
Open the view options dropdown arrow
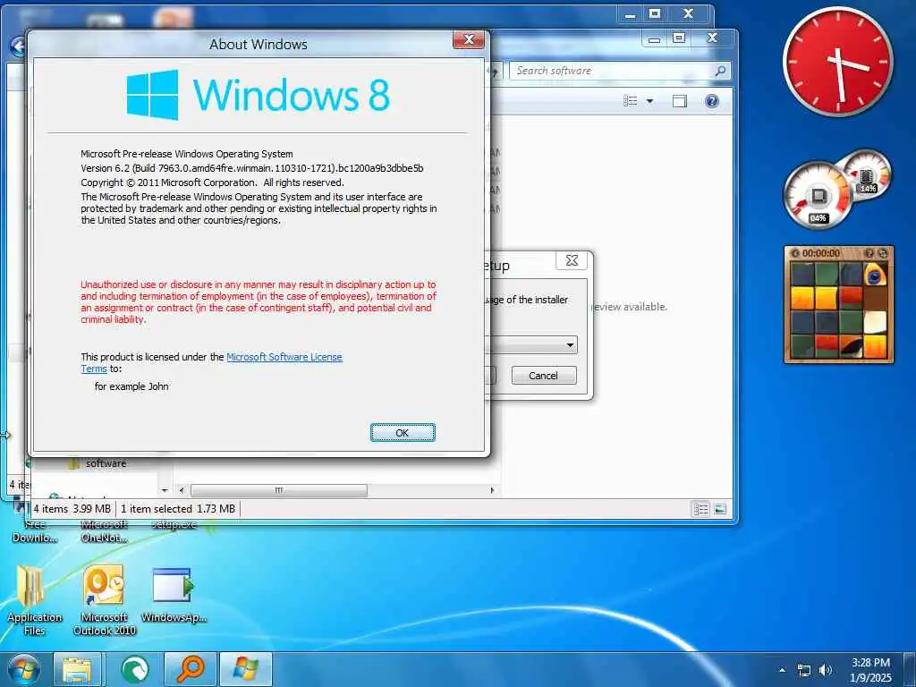tap(649, 101)
